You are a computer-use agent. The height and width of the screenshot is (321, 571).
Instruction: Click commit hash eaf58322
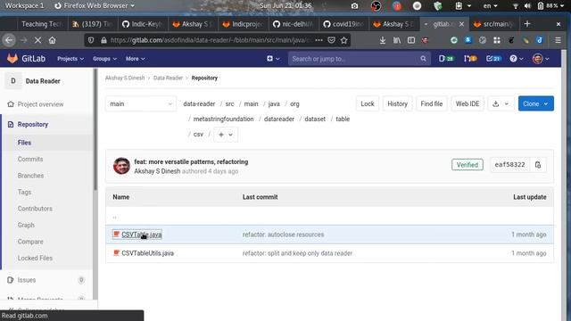coord(509,165)
